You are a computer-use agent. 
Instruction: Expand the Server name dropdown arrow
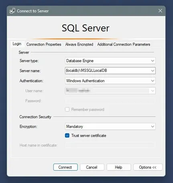point(153,71)
